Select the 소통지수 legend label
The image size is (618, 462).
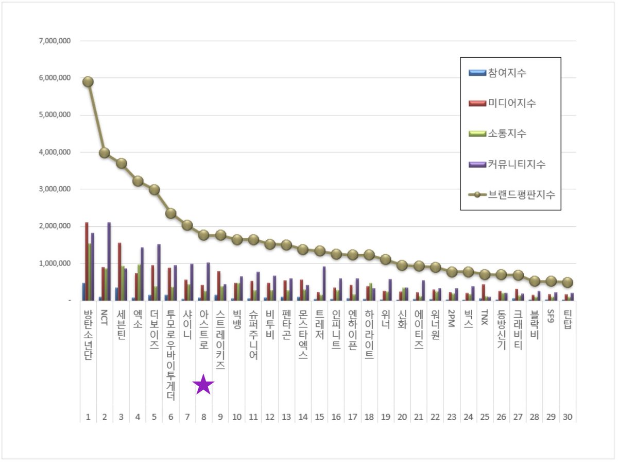click(507, 134)
